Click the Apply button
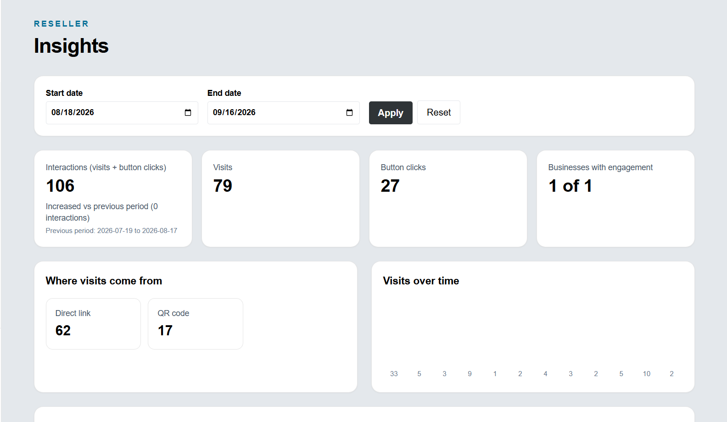727x422 pixels. [x=391, y=113]
